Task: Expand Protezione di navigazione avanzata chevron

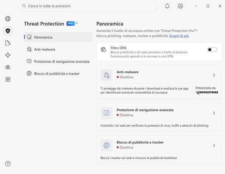Action: coord(214,113)
